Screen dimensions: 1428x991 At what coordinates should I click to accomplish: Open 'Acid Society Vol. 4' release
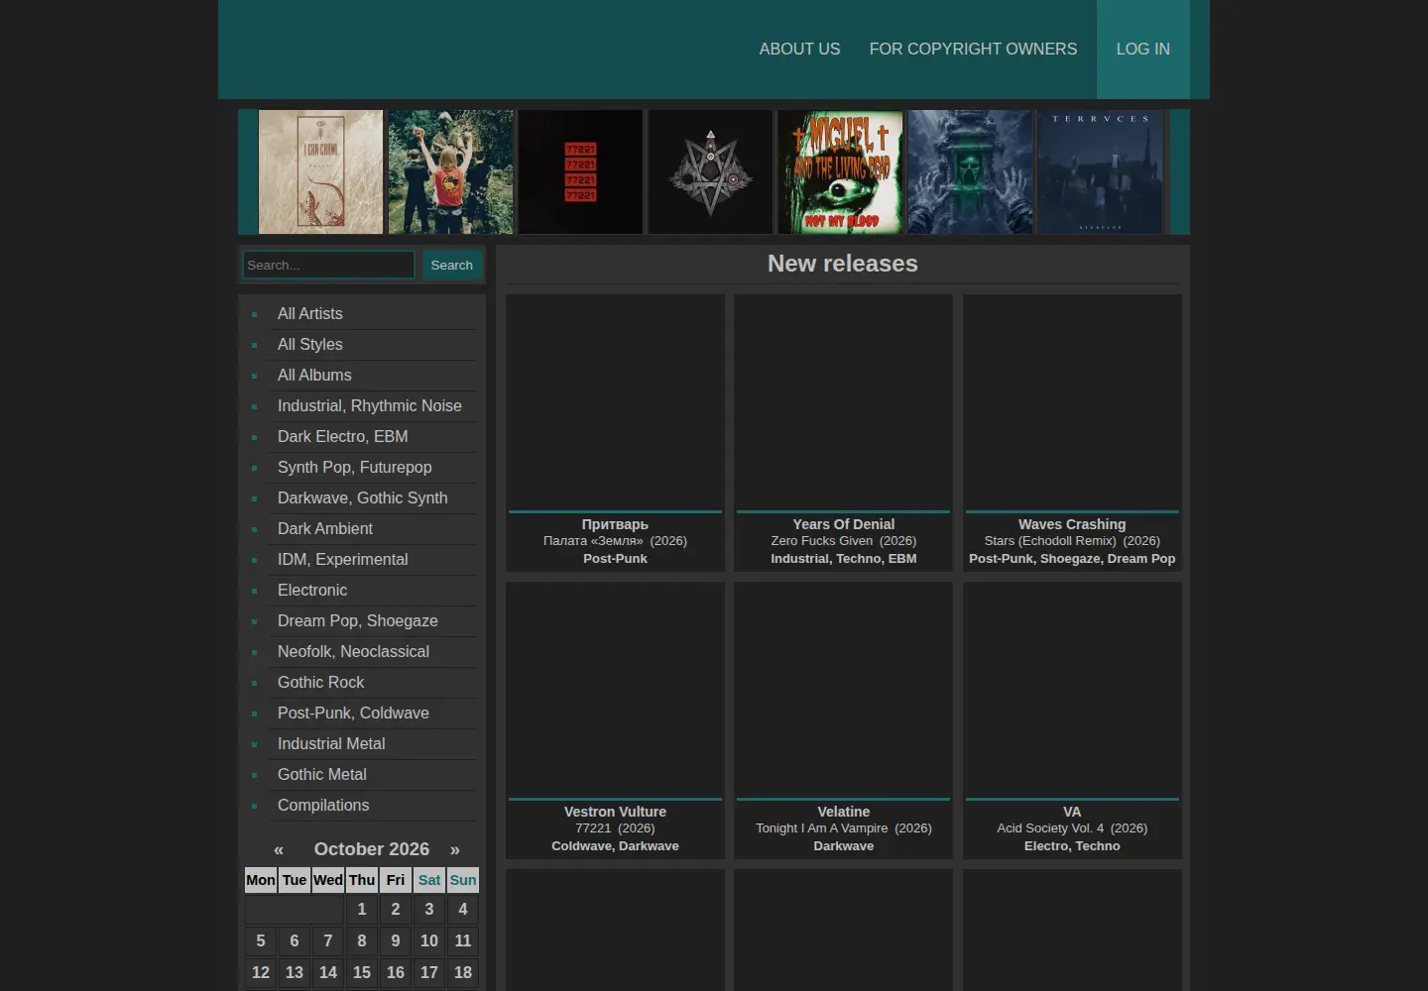point(1050,828)
